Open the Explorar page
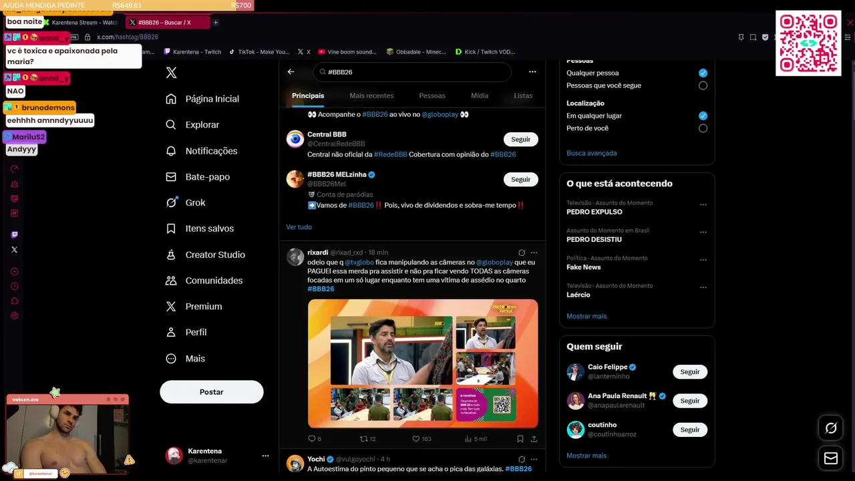The image size is (855, 481). point(192,125)
